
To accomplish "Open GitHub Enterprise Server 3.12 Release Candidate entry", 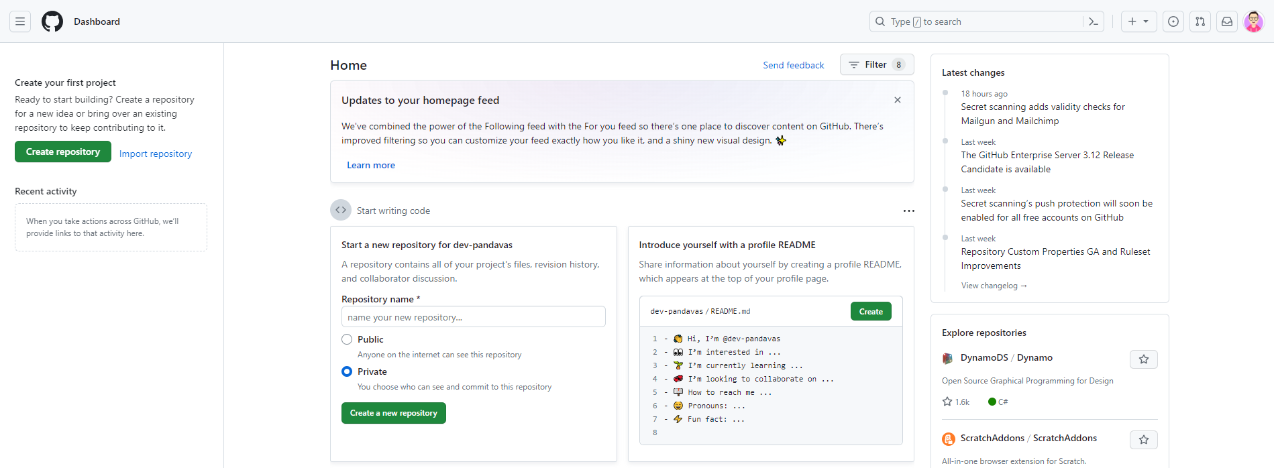I will (x=1047, y=162).
